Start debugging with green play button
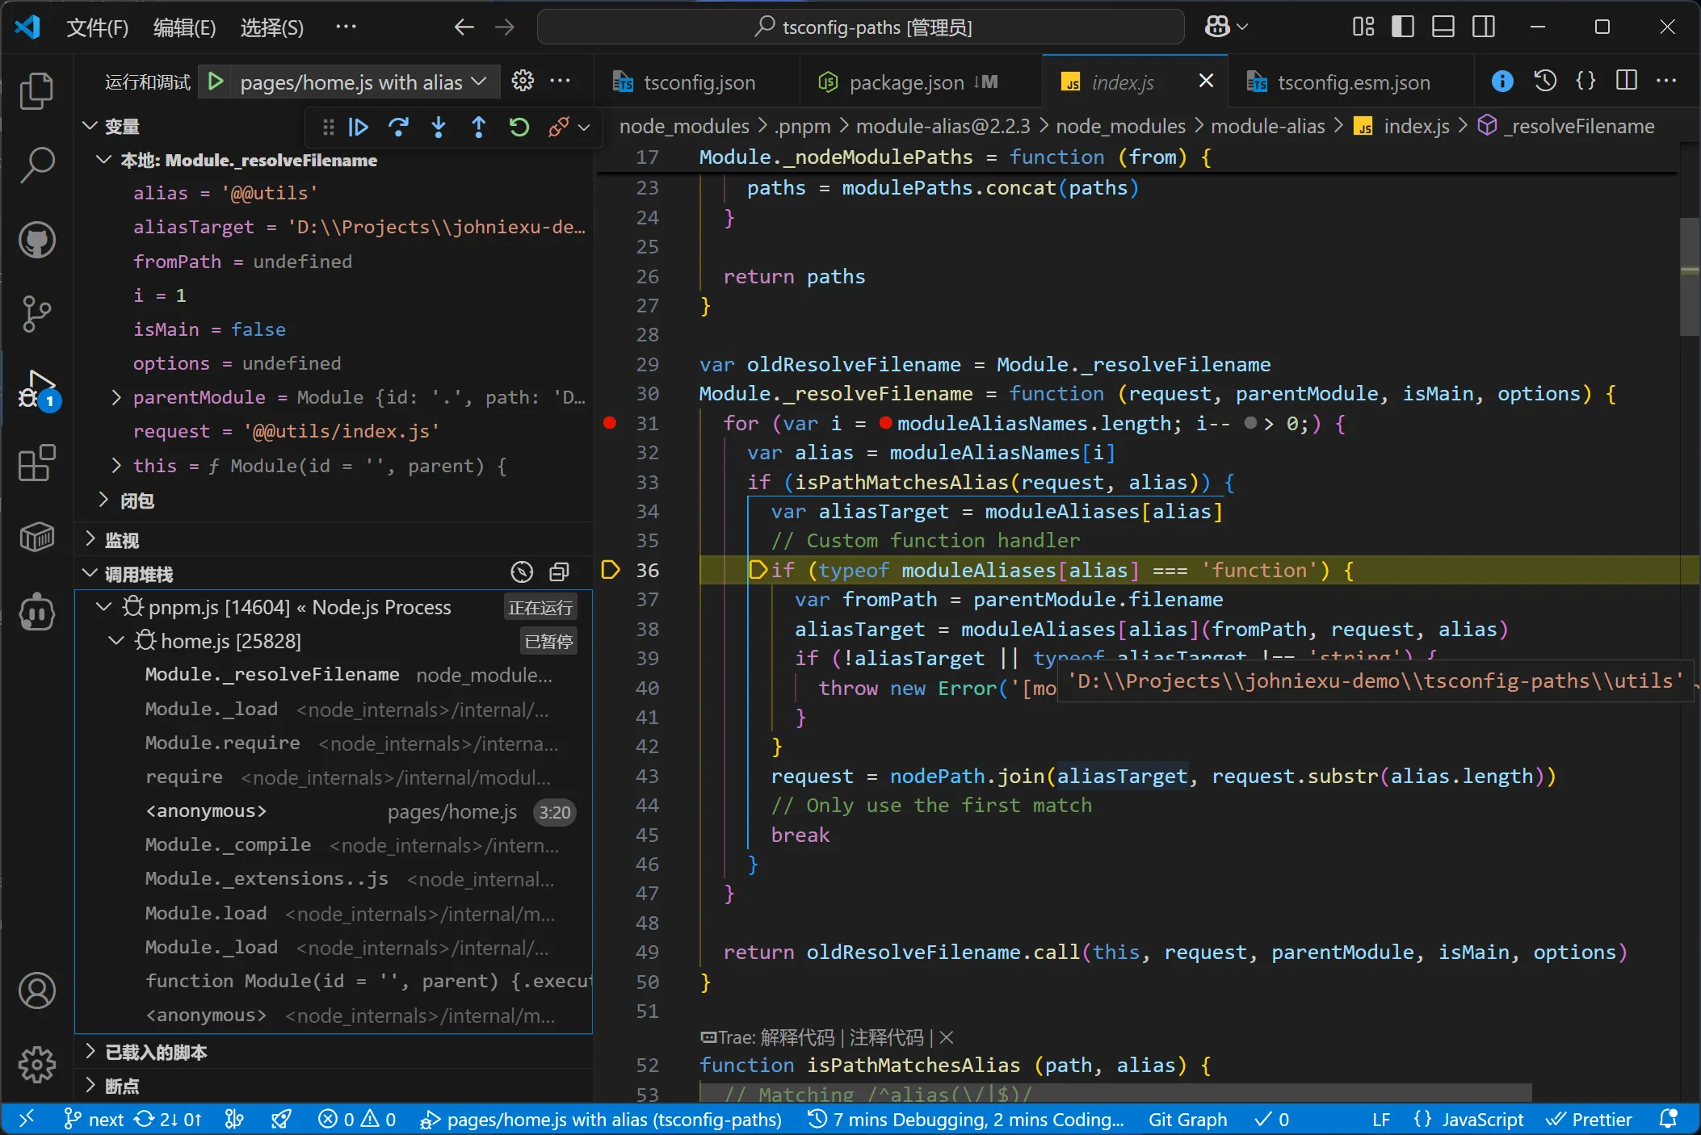Screen dimensions: 1701x1135 tap(216, 82)
